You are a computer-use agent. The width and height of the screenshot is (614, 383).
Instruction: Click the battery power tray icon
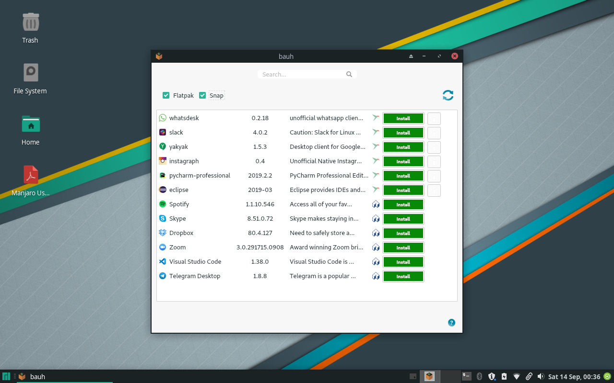tap(504, 376)
